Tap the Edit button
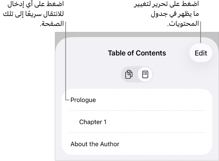Viewport: 219px width, 161px height. [x=201, y=53]
